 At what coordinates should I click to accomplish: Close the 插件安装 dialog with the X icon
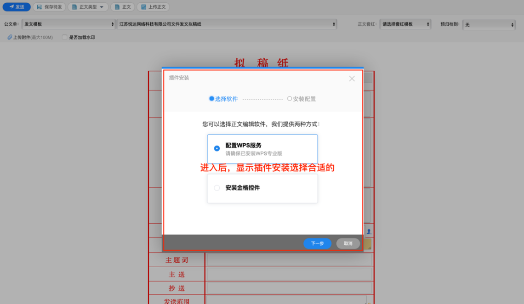(x=352, y=79)
